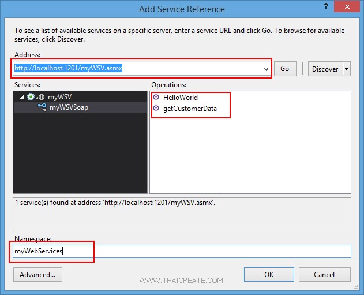364x295 pixels.
Task: Close the Add Service Reference dialog
Action: [351, 9]
